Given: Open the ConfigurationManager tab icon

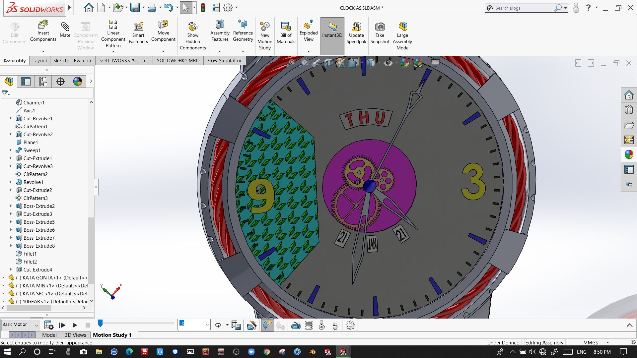Looking at the screenshot, I should tap(43, 82).
